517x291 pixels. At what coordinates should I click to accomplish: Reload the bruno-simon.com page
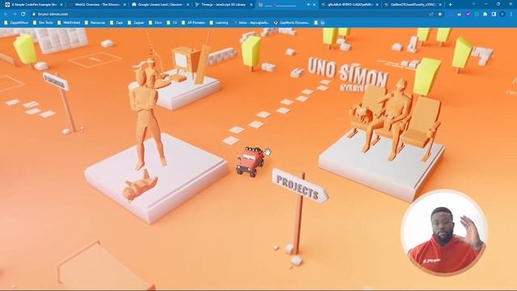(23, 15)
